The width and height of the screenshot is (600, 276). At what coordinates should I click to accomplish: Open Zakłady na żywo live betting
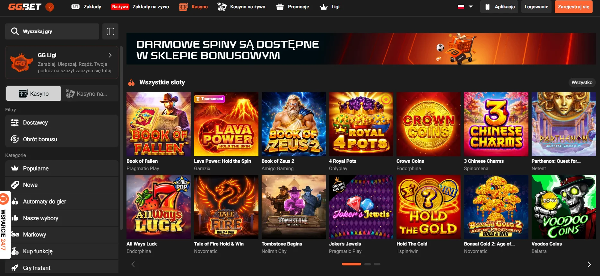coord(140,7)
